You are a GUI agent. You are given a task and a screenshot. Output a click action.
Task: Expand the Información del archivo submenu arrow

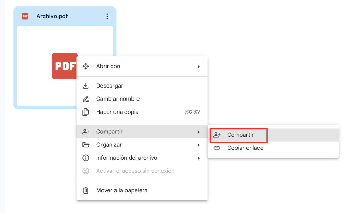pos(198,158)
